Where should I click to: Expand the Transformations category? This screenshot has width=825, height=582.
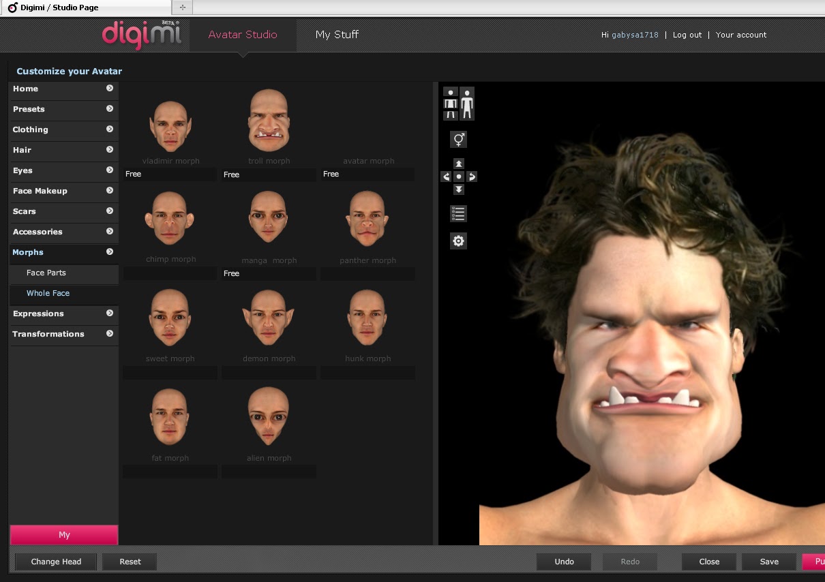click(63, 334)
